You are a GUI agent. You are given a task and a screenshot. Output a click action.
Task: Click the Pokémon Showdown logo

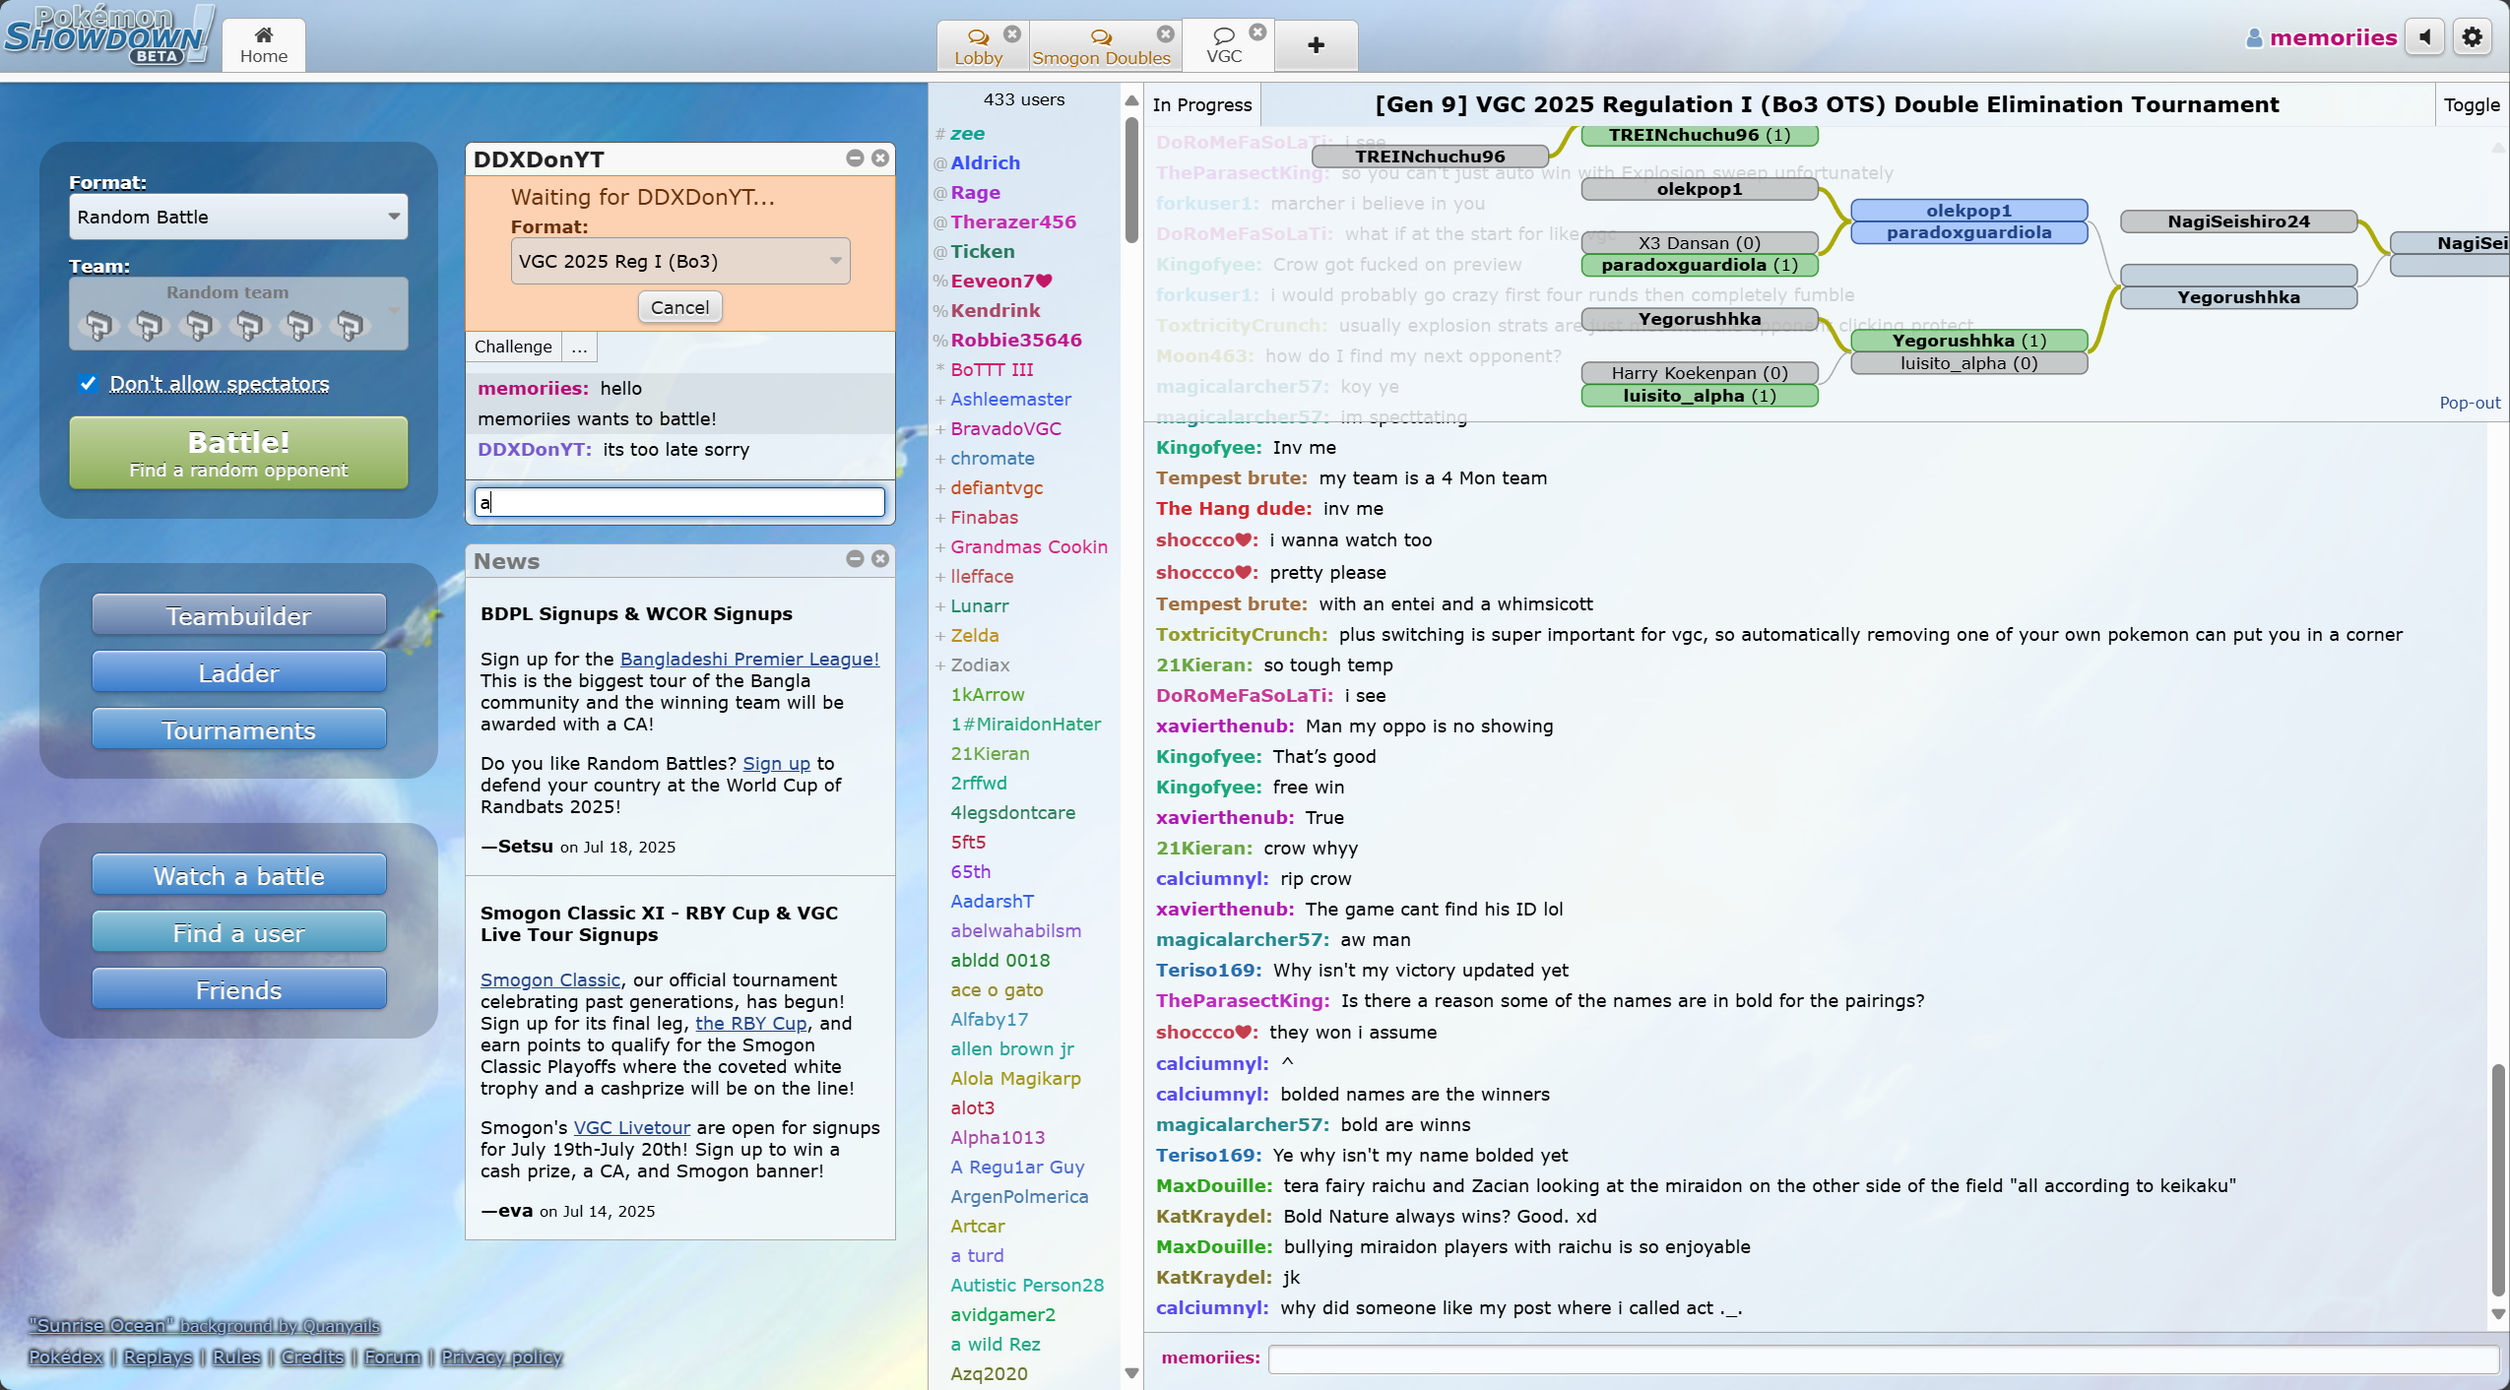coord(108,35)
